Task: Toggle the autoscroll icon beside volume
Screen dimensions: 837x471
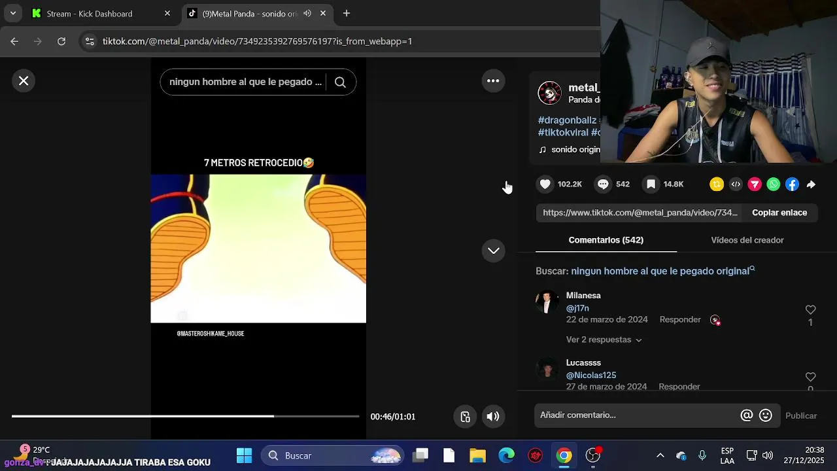Action: pyautogui.click(x=465, y=417)
